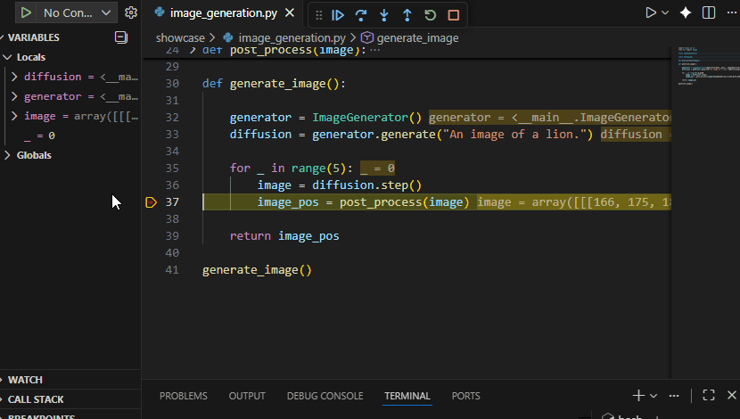The width and height of the screenshot is (740, 419).
Task: Restart the debug session
Action: tap(430, 15)
